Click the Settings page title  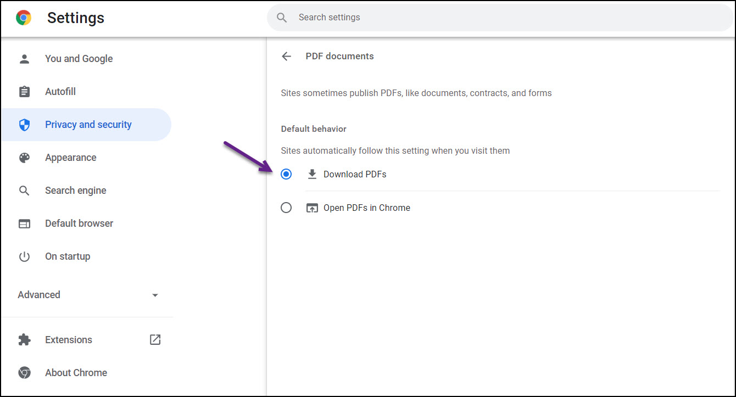coord(76,18)
